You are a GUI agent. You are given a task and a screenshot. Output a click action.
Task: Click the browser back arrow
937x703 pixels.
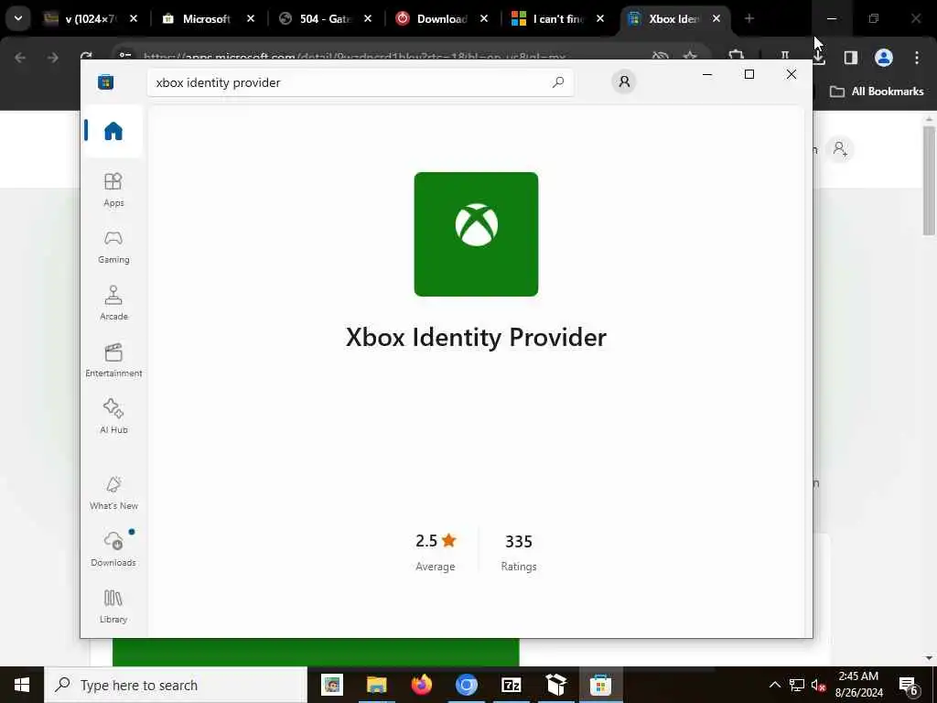click(x=20, y=58)
